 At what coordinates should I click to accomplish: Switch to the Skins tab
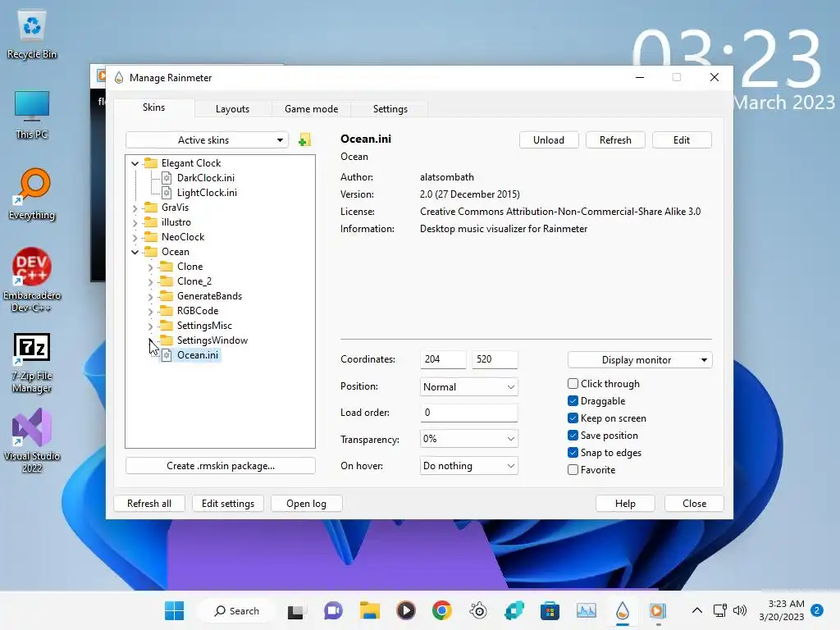[x=153, y=107]
